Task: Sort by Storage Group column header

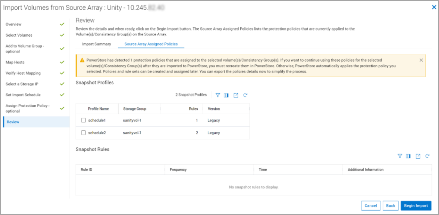Action: point(134,109)
